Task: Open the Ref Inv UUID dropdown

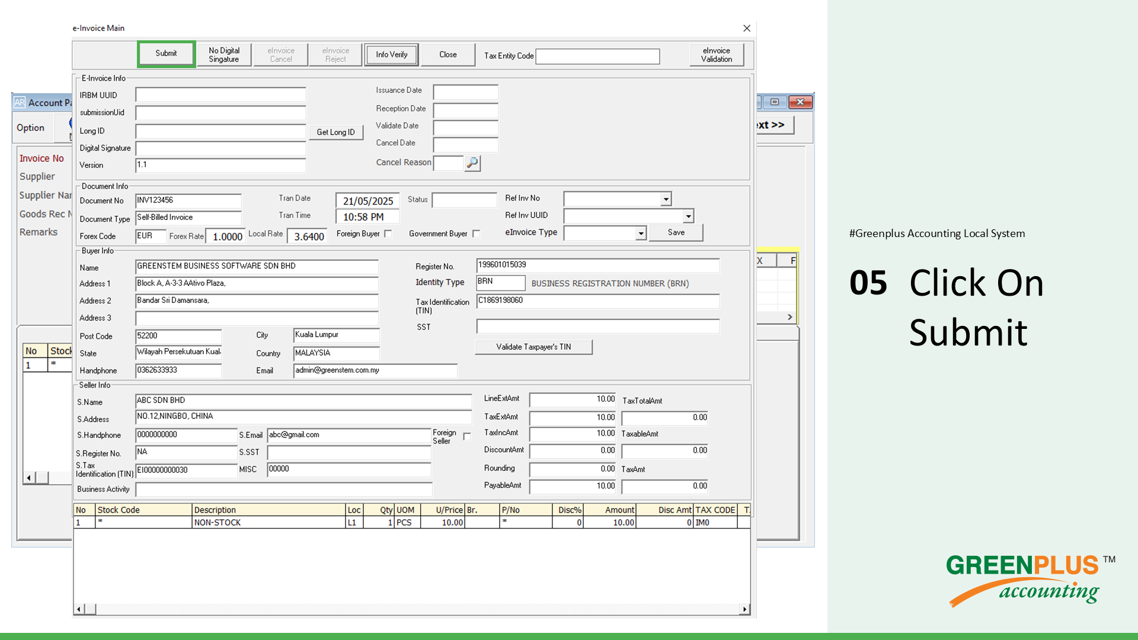Action: (x=688, y=216)
